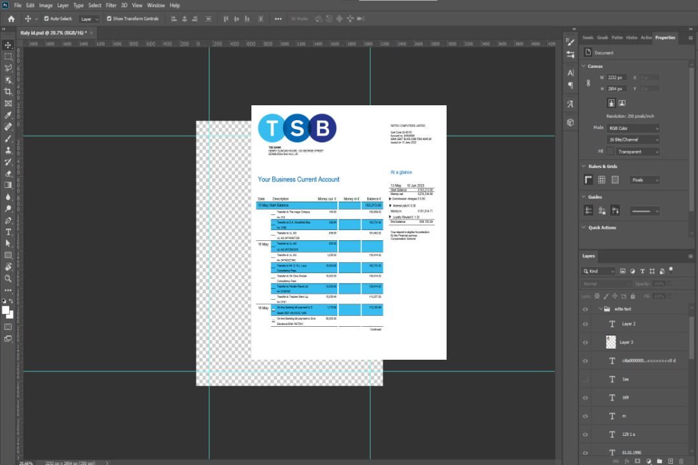Collapse the 'edite text' group arrow

[600, 309]
